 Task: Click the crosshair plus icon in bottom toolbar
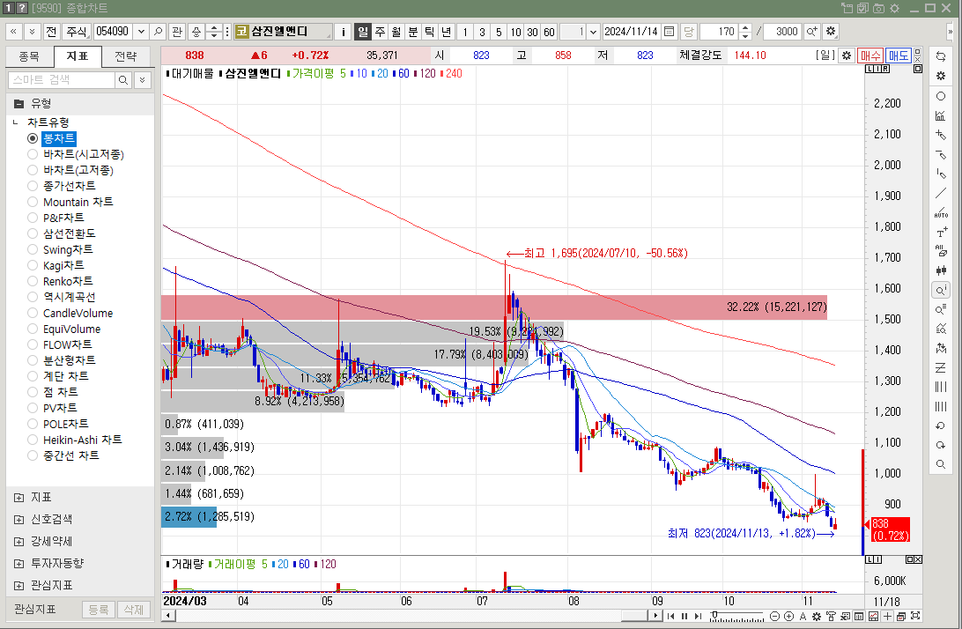click(888, 616)
